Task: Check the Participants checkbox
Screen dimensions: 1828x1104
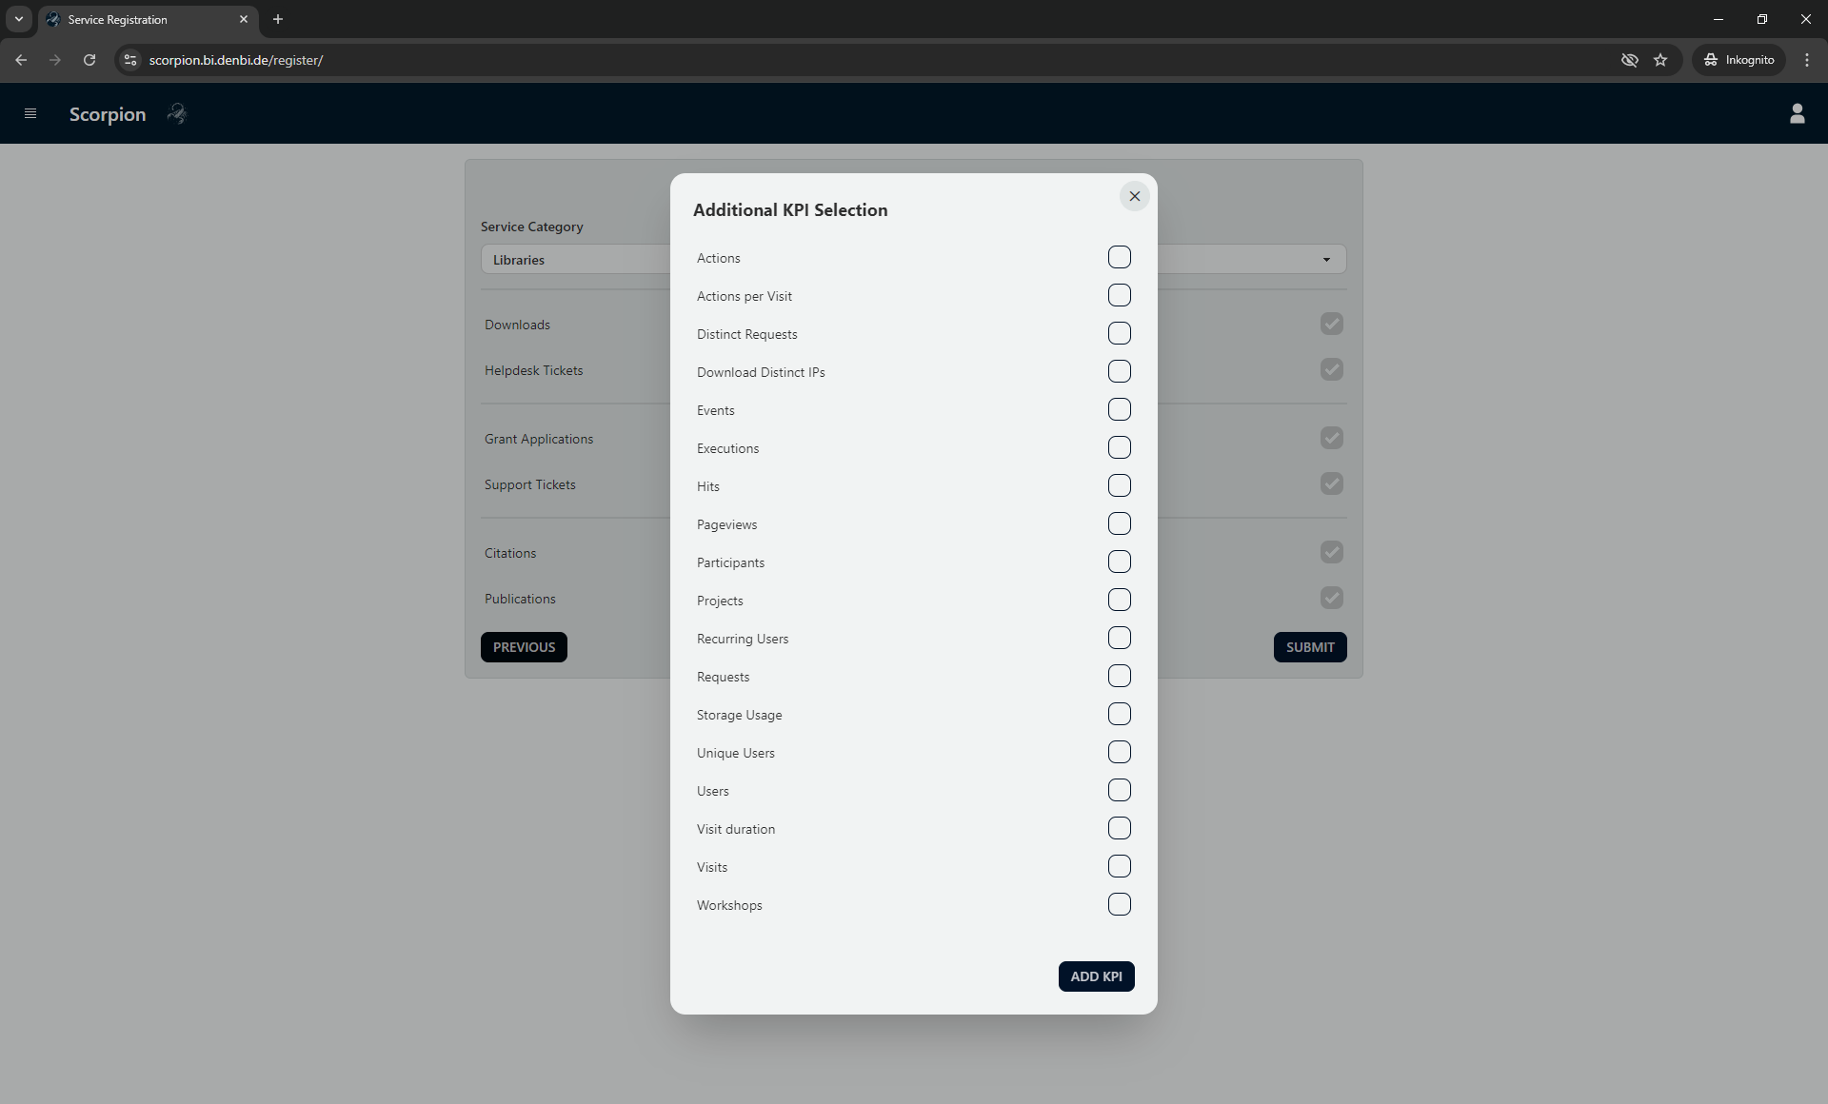Action: coord(1120,562)
